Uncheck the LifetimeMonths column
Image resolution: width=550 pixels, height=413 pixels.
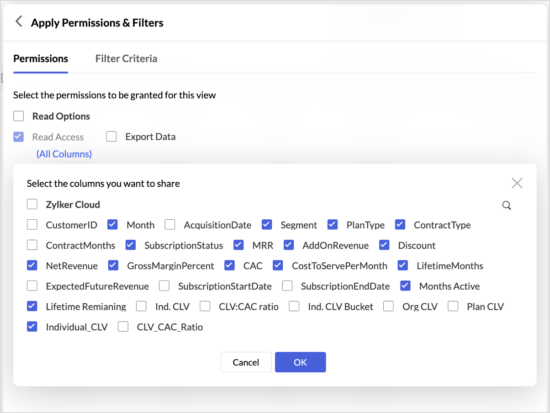pos(402,265)
